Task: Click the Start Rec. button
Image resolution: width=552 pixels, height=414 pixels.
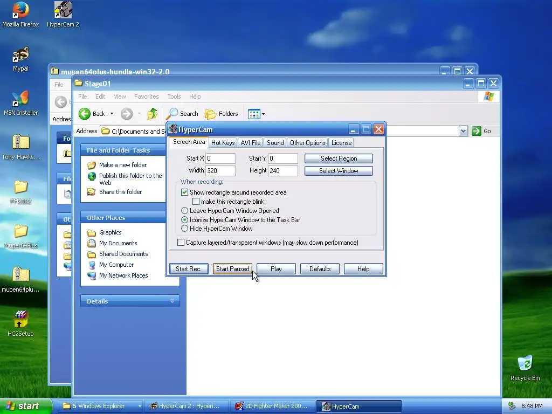Action: tap(189, 269)
